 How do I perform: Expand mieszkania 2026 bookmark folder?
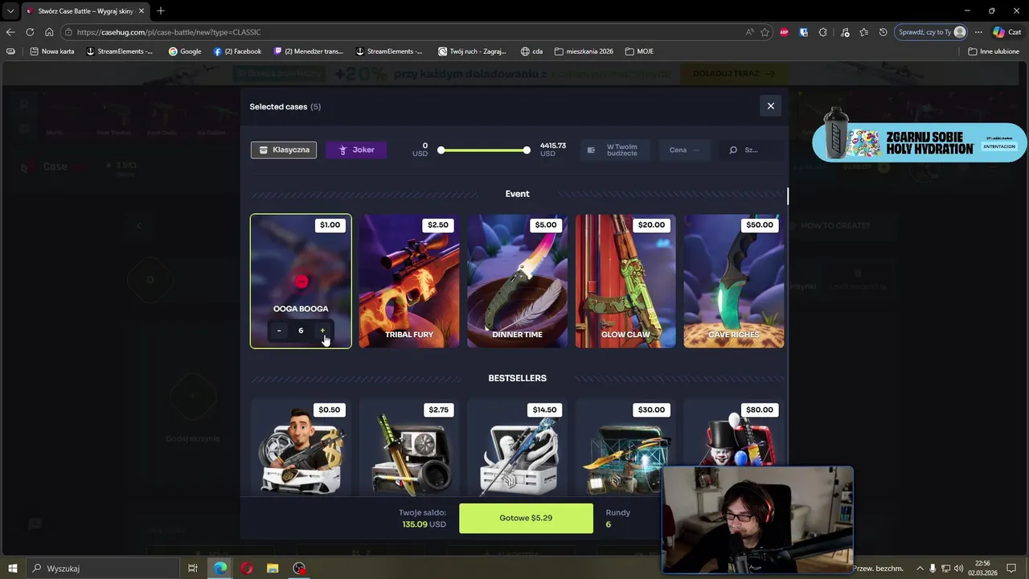pos(584,51)
